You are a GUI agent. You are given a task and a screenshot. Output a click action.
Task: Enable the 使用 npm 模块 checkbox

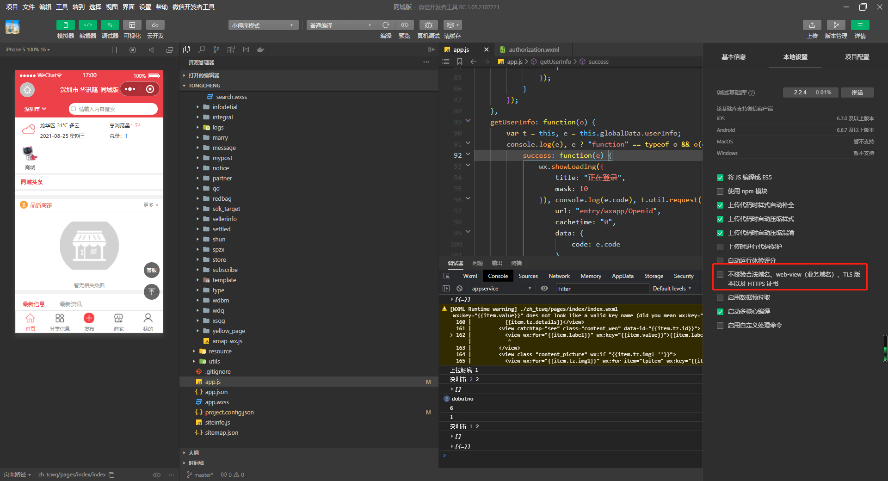click(720, 191)
